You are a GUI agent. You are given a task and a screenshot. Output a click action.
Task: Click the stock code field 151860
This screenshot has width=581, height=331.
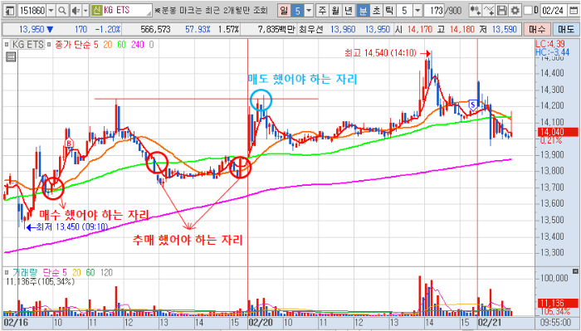coord(32,10)
